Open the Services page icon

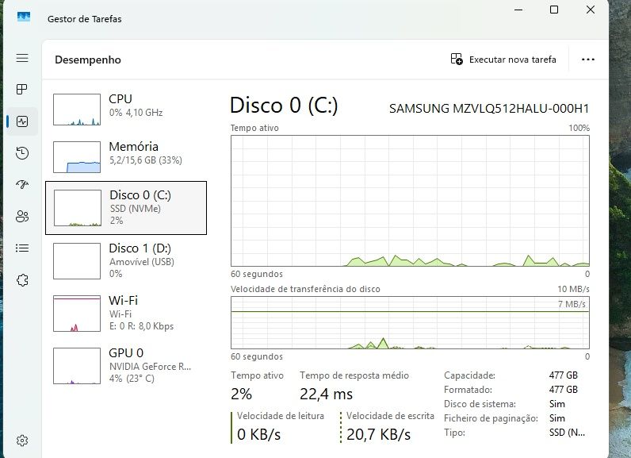22,279
